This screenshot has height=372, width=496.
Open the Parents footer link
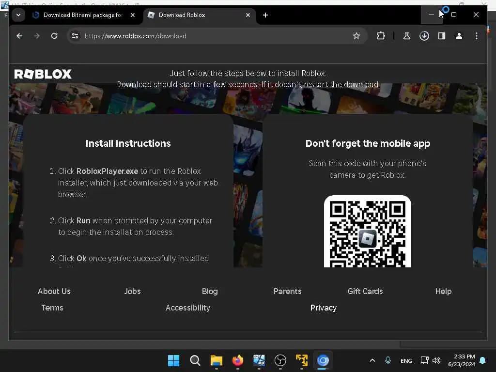pos(287,291)
